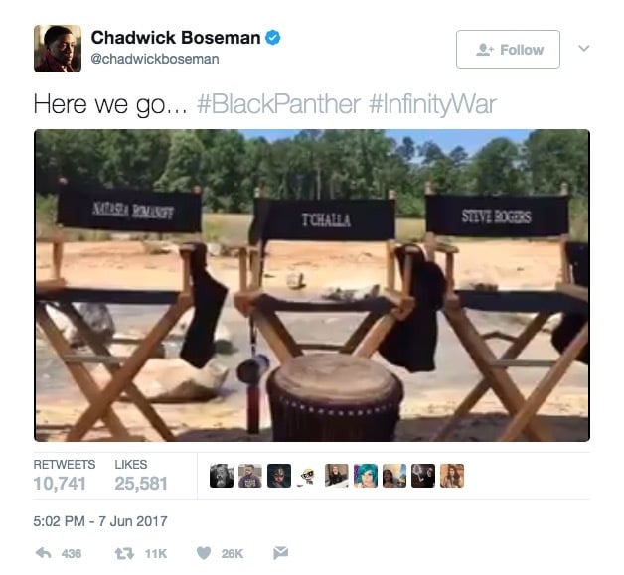Viewport: 624px width, 575px height.
Task: Click the direct message envelope icon
Action: [280, 553]
